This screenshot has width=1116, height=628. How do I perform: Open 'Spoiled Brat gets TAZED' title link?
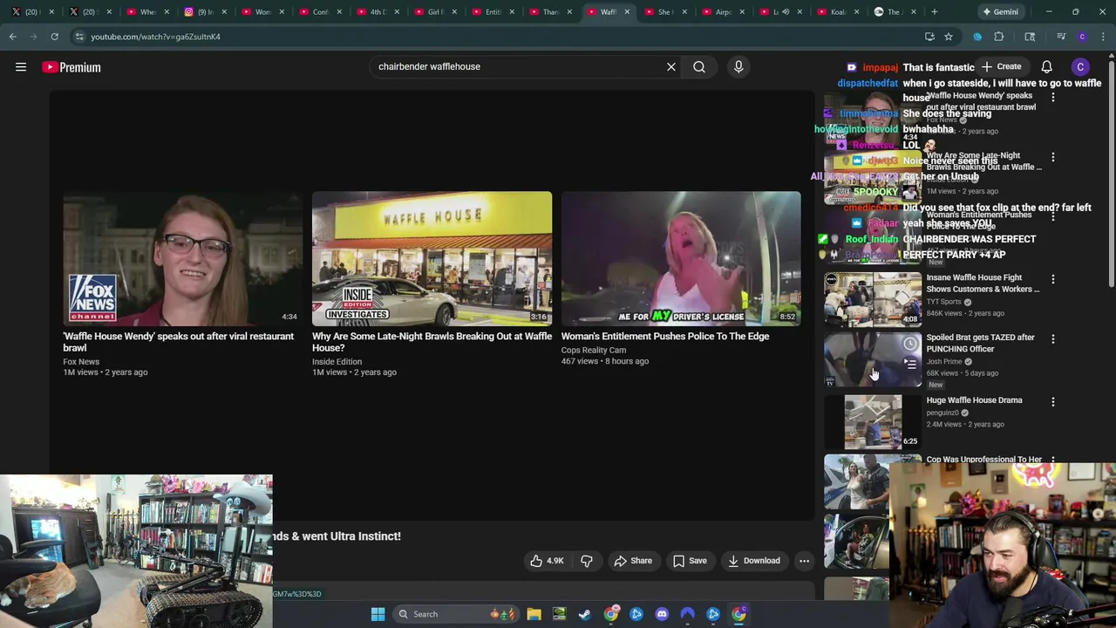coord(981,343)
